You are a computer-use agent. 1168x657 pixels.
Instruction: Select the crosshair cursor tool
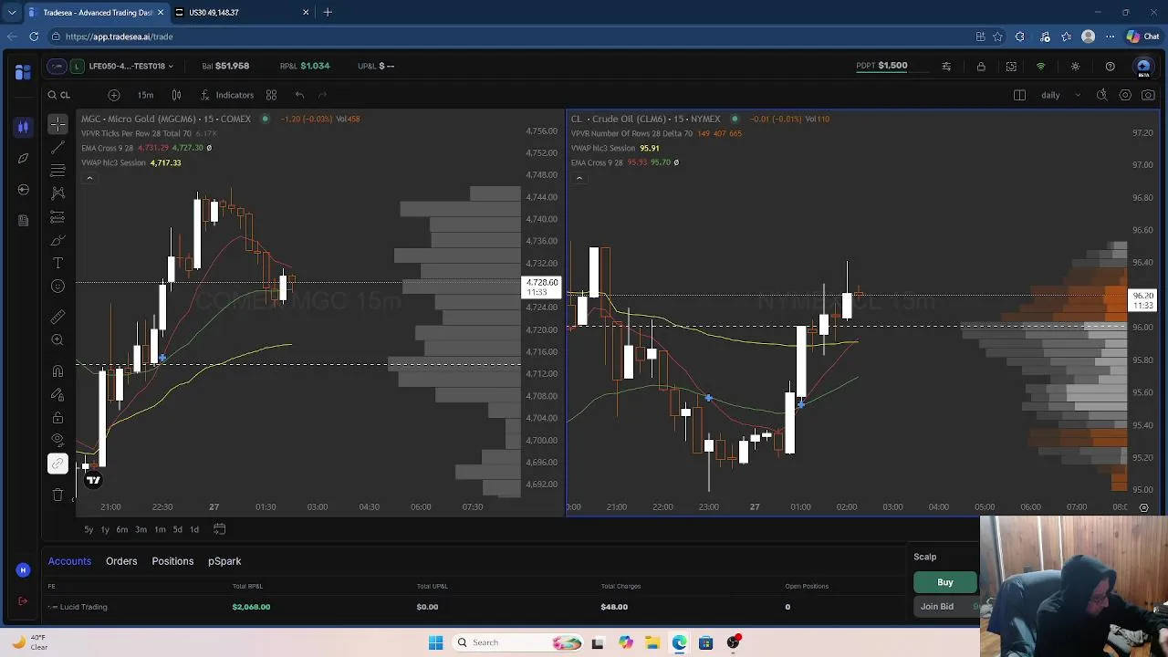pos(57,123)
